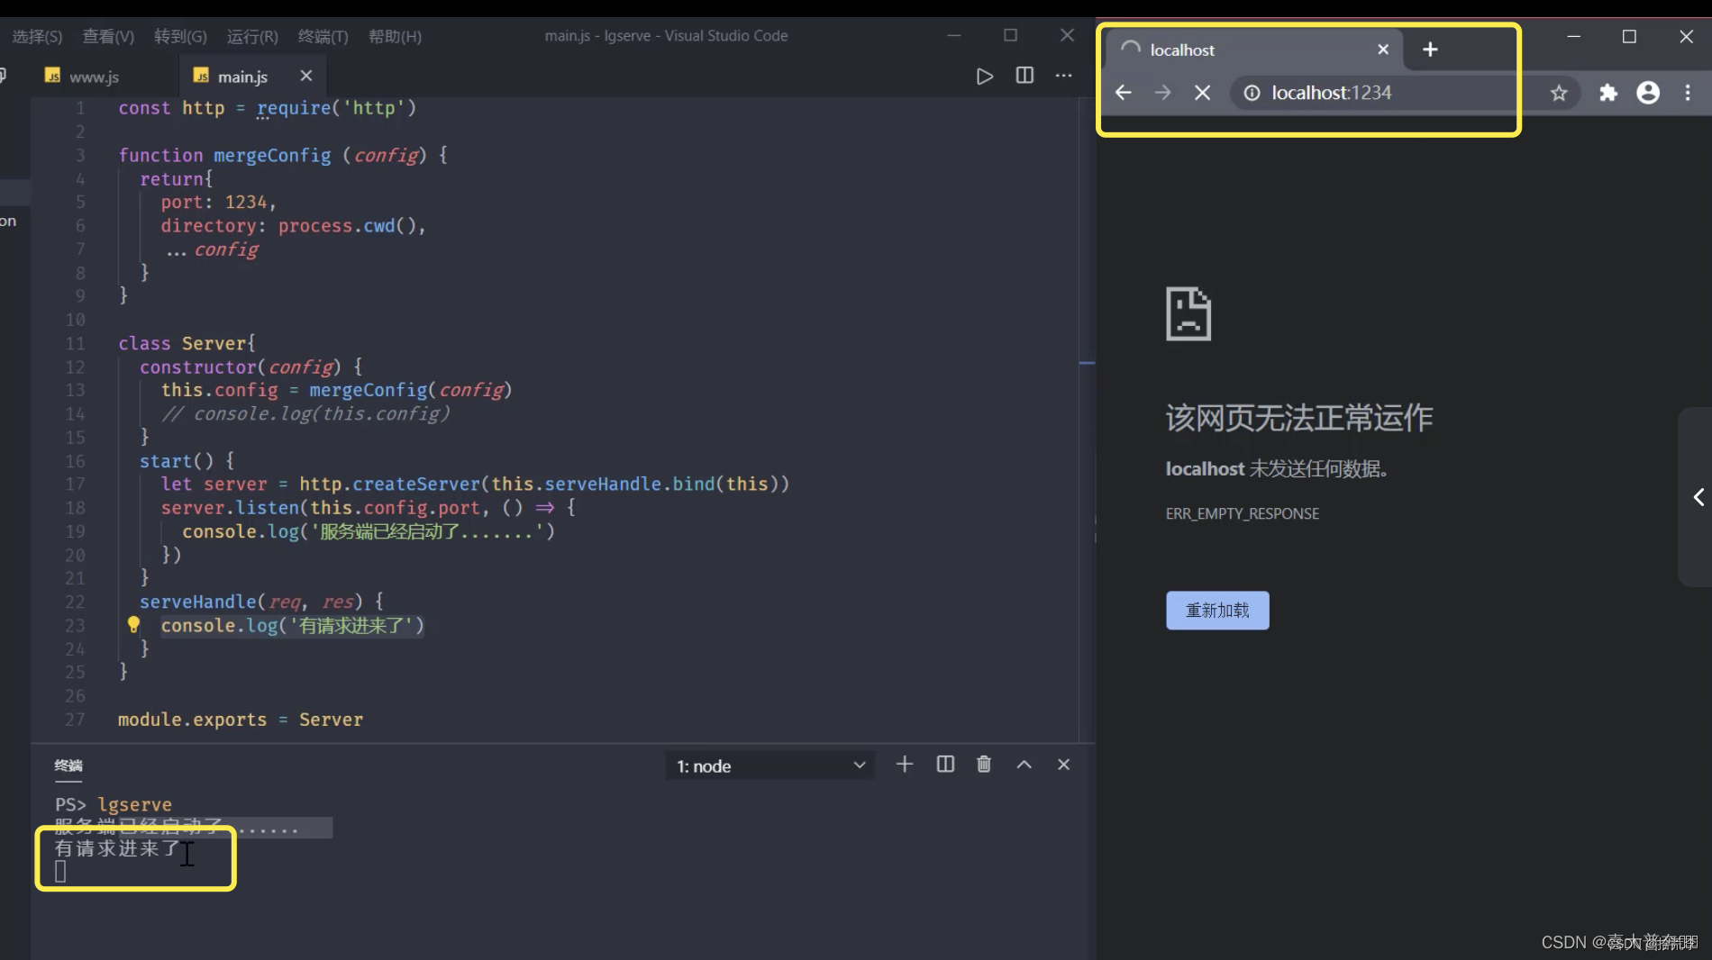Open the 运行(R) menu
The height and width of the screenshot is (960, 1712).
(x=252, y=36)
